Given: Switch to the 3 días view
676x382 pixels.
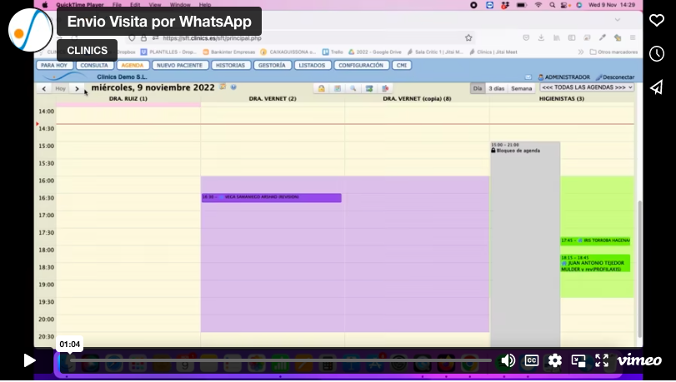Looking at the screenshot, I should [x=496, y=88].
